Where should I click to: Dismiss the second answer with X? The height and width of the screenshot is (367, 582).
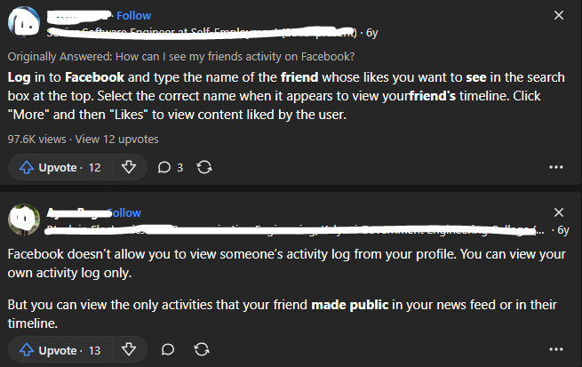(x=559, y=212)
